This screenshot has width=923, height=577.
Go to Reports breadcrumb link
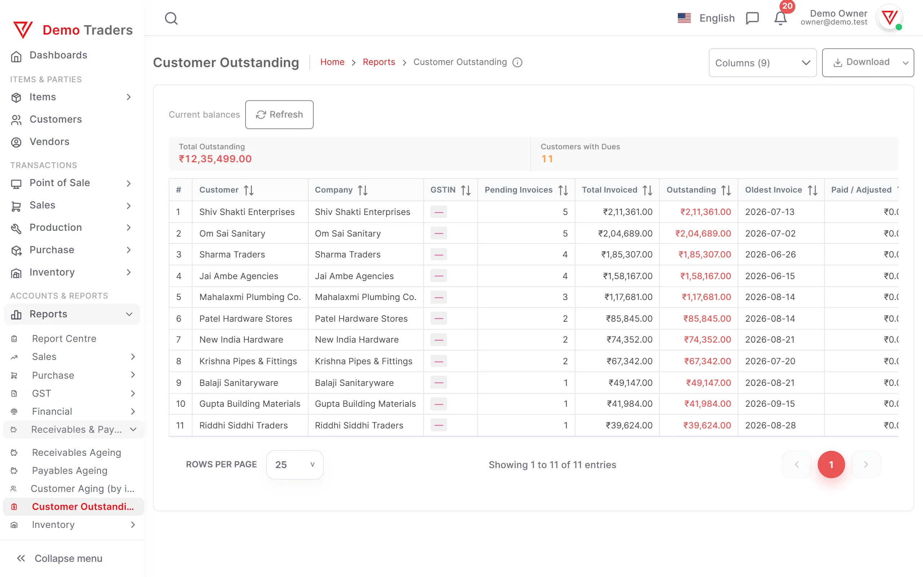tap(379, 62)
